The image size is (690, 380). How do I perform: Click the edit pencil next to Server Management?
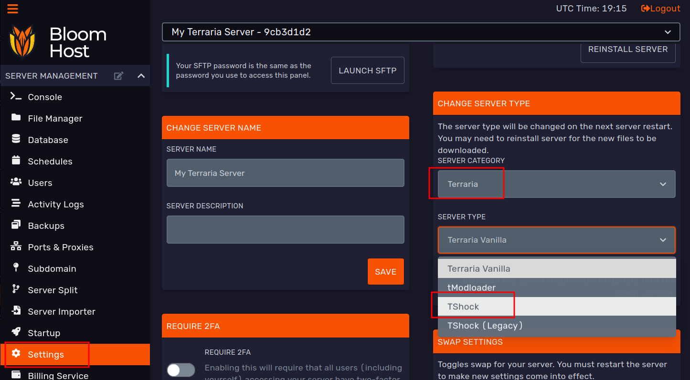pyautogui.click(x=118, y=75)
